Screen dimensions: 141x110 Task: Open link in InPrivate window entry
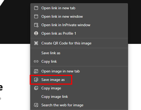click(x=79, y=25)
